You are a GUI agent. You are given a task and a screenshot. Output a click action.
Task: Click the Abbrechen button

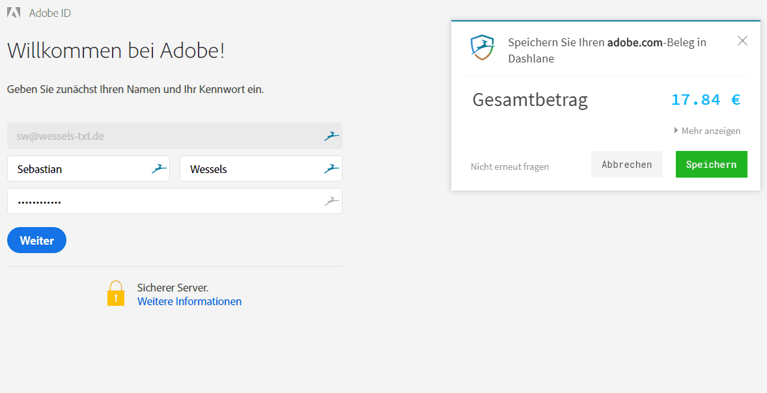[626, 164]
